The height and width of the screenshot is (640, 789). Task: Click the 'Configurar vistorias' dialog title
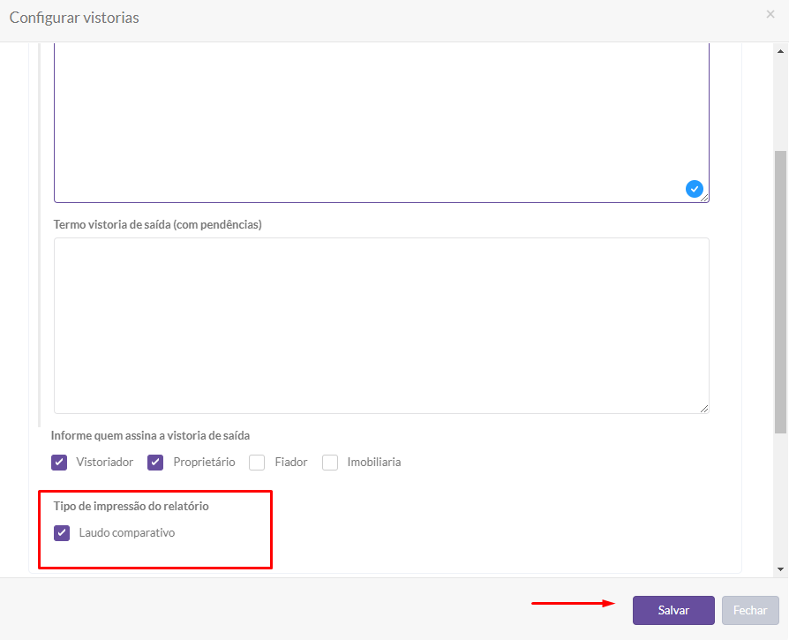point(74,18)
